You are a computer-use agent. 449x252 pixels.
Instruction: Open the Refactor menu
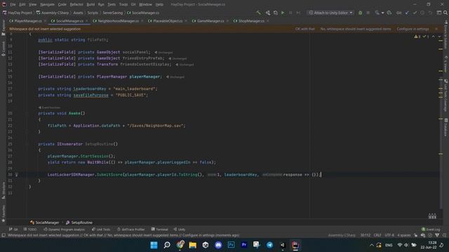pyautogui.click(x=76, y=4)
